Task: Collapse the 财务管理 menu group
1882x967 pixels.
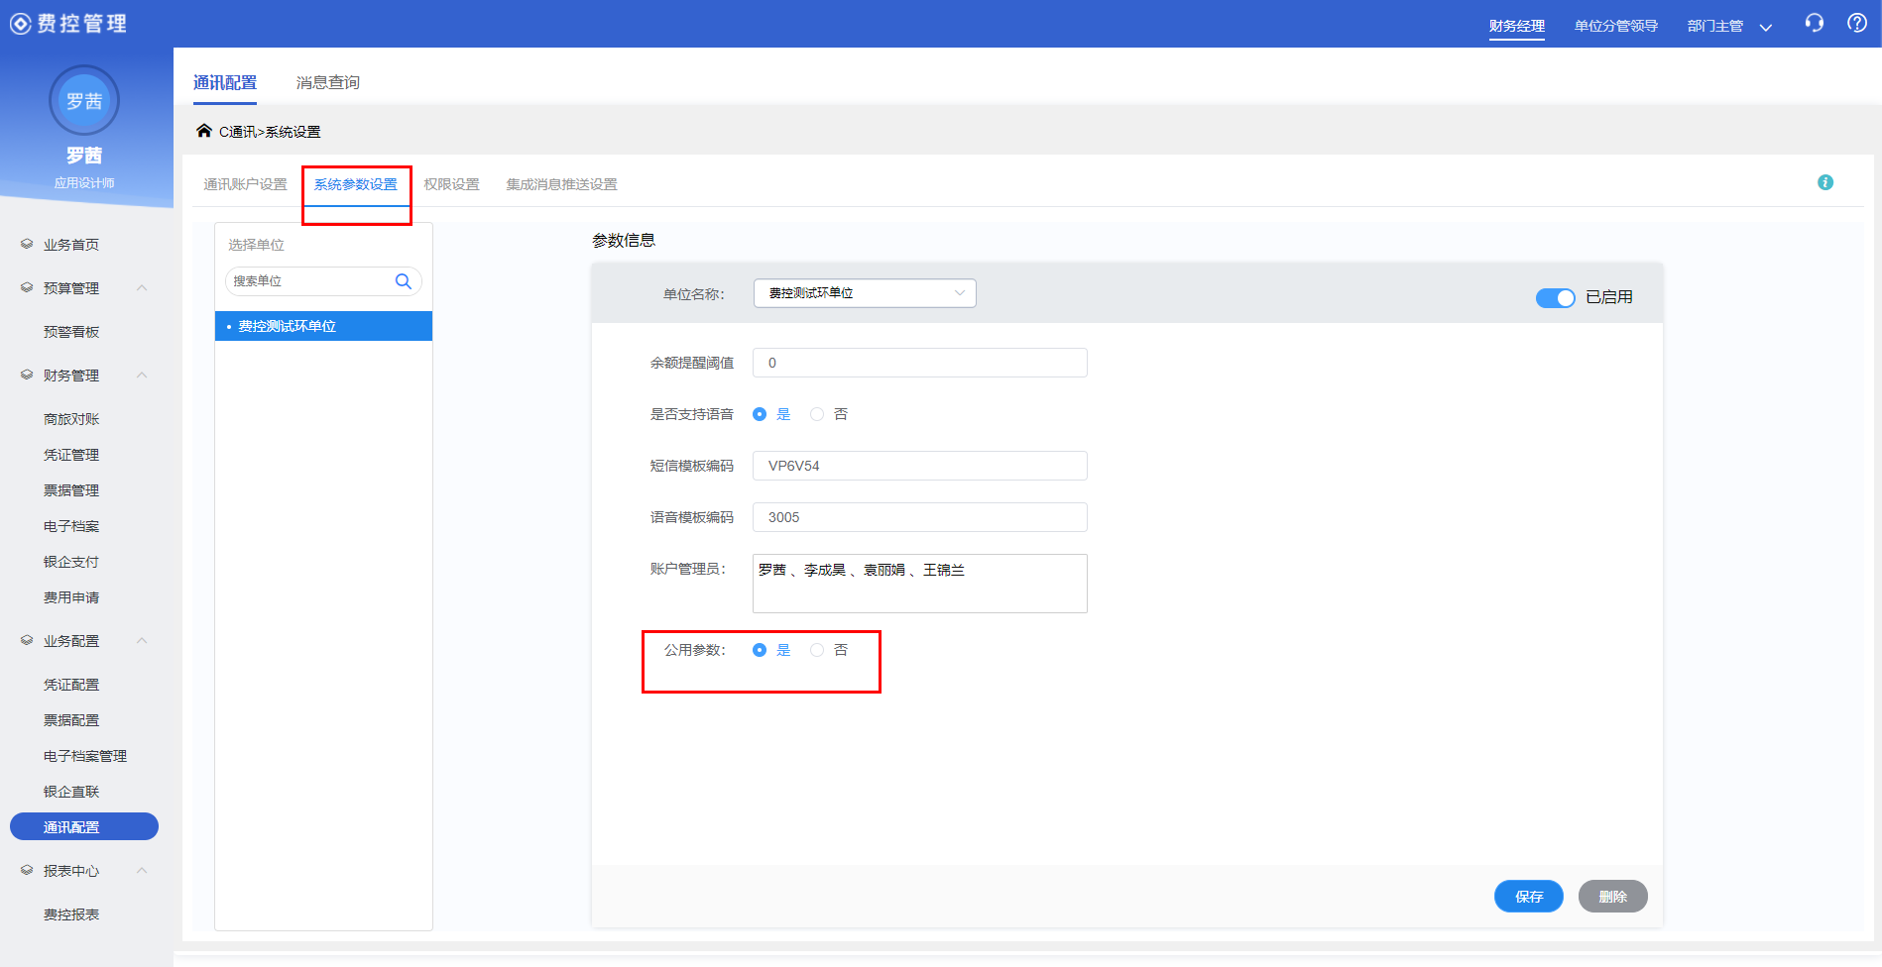Action: (x=142, y=376)
